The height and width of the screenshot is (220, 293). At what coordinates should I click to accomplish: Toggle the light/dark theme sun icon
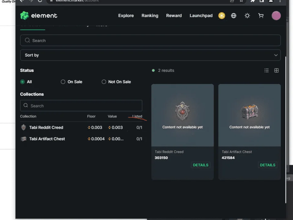247,16
